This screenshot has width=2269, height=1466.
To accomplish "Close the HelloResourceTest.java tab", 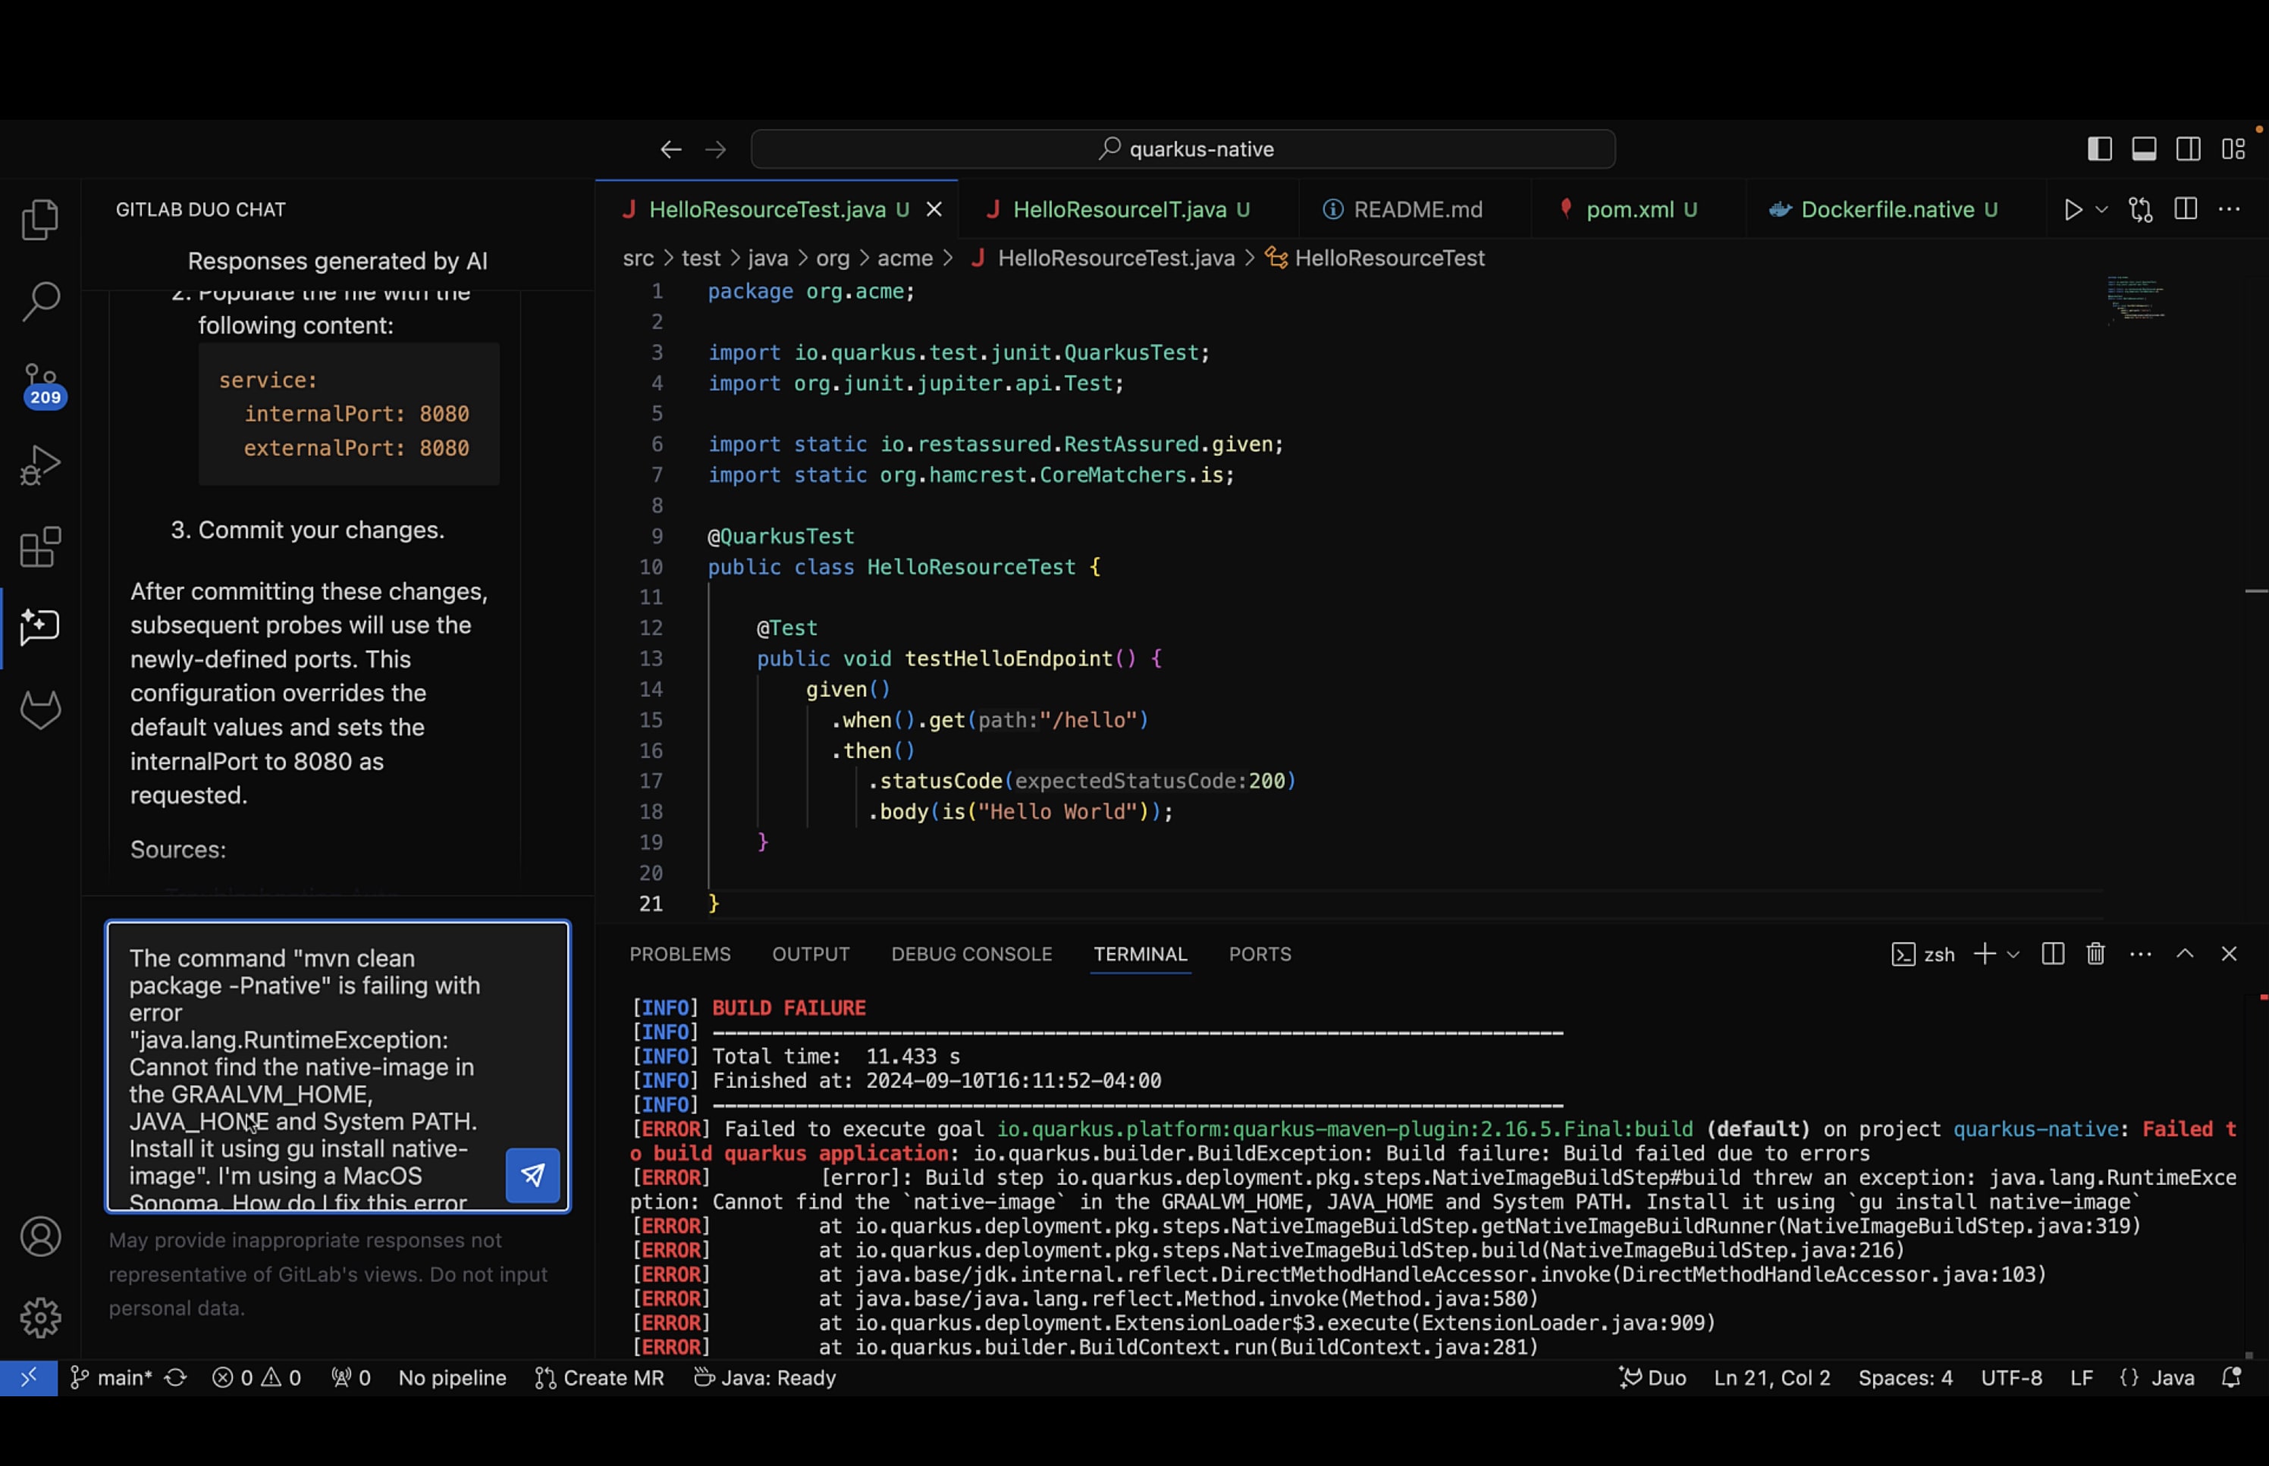I will tap(934, 209).
